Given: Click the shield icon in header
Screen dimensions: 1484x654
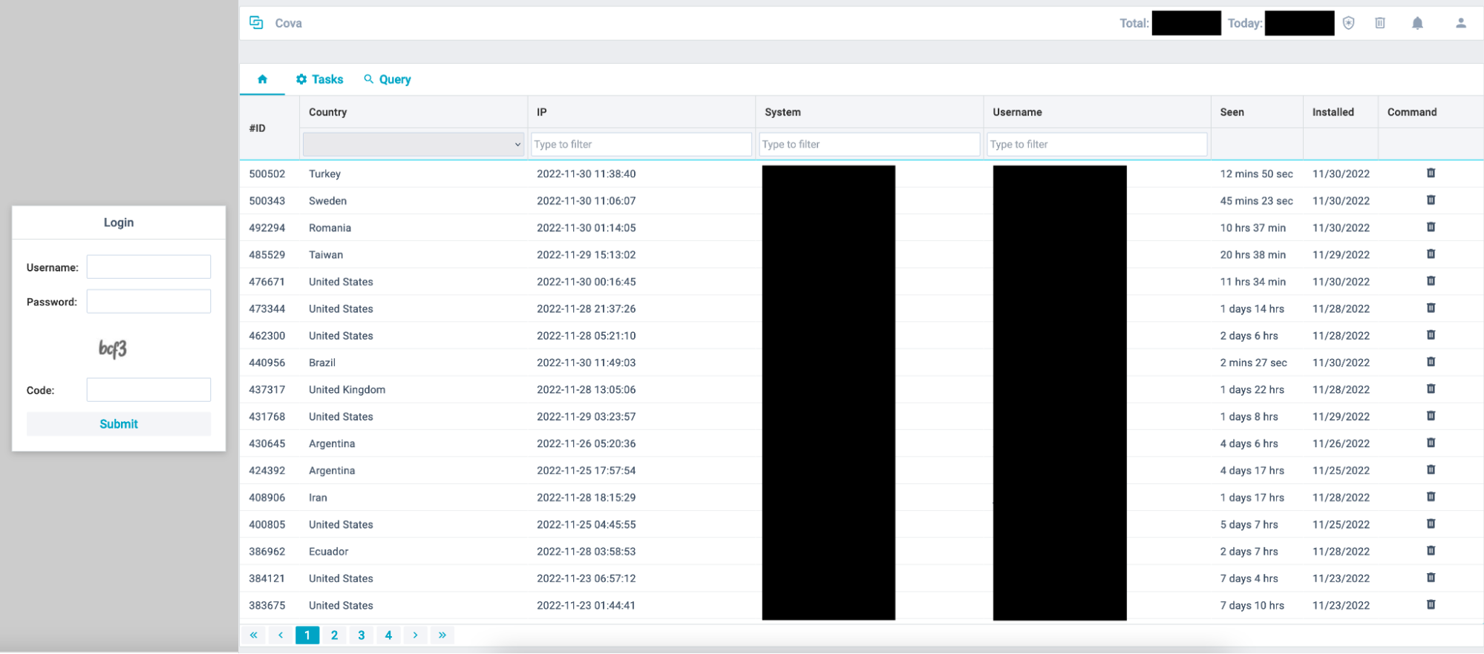Looking at the screenshot, I should [x=1348, y=23].
